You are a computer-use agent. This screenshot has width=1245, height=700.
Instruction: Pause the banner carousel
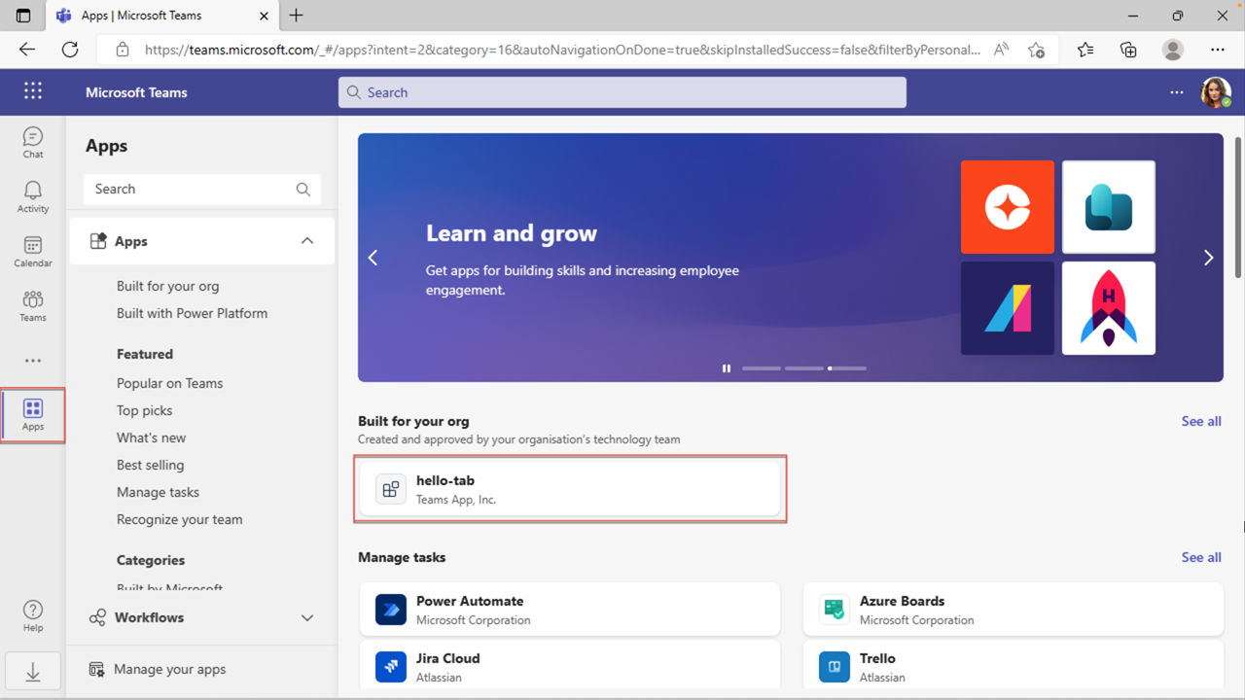727,368
